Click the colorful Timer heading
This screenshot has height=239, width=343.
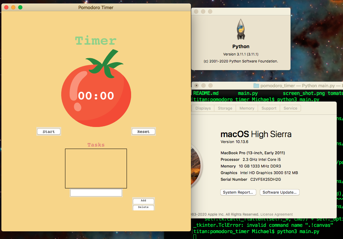tap(96, 40)
